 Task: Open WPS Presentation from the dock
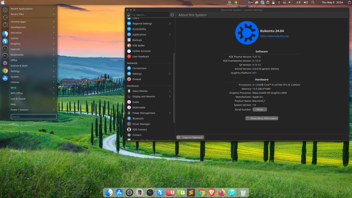pyautogui.click(x=181, y=193)
